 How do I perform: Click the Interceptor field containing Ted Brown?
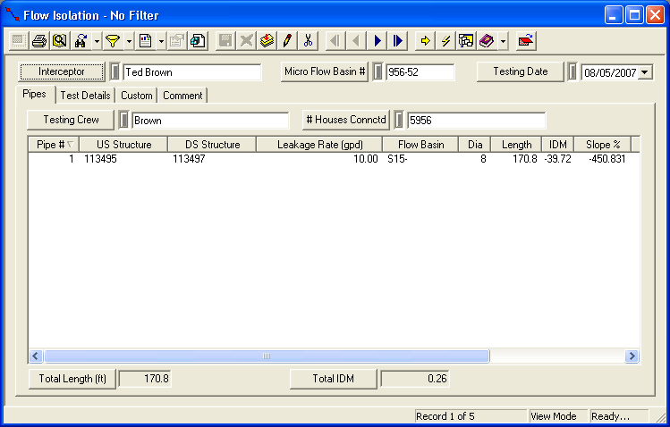[x=191, y=72]
